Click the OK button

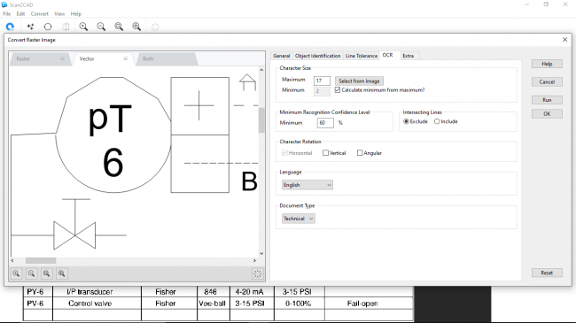(547, 114)
